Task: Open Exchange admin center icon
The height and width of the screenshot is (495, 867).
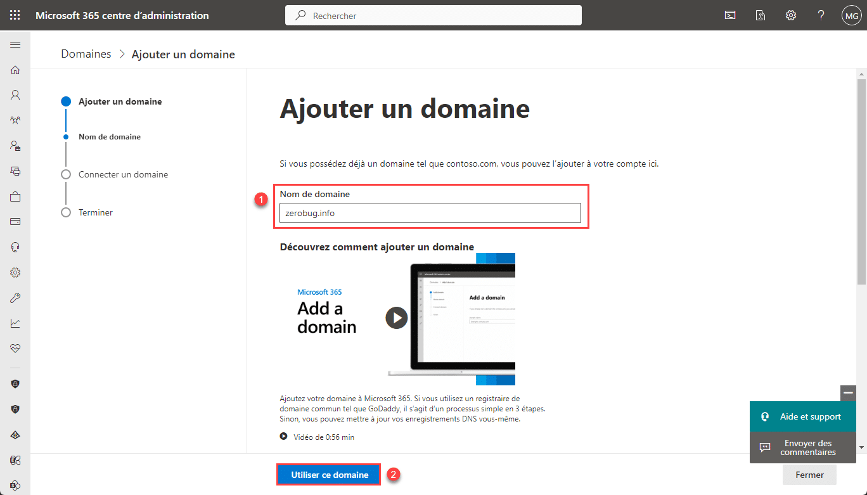Action: point(15,460)
